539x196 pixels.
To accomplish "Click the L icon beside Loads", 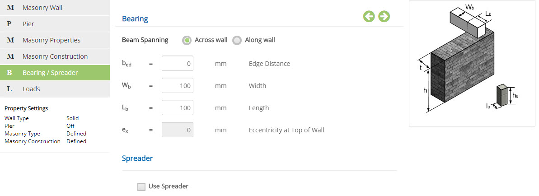I will point(9,89).
